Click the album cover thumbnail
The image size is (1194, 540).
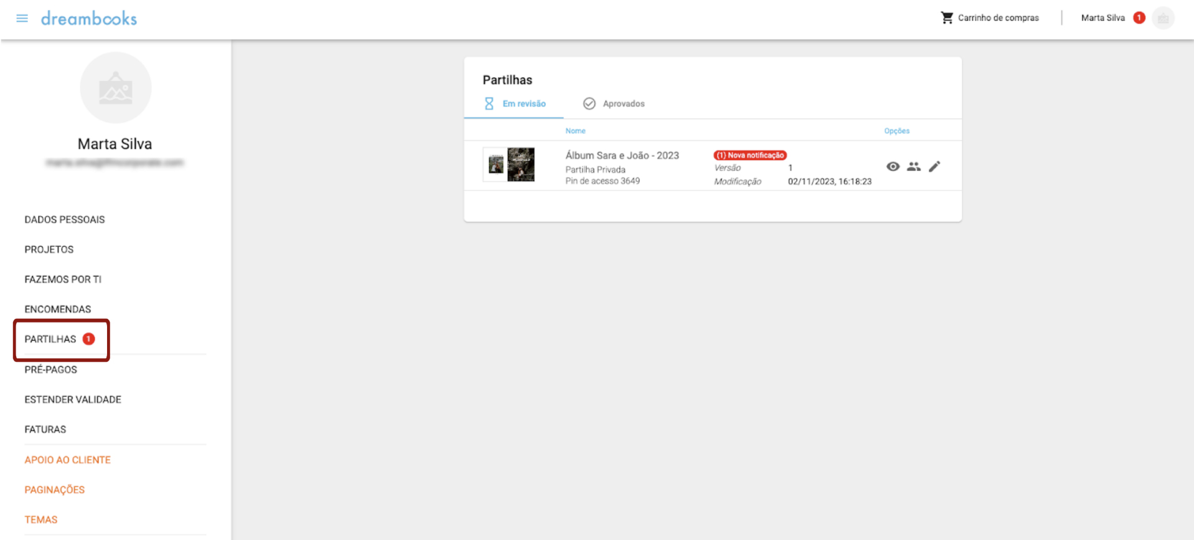click(x=509, y=164)
